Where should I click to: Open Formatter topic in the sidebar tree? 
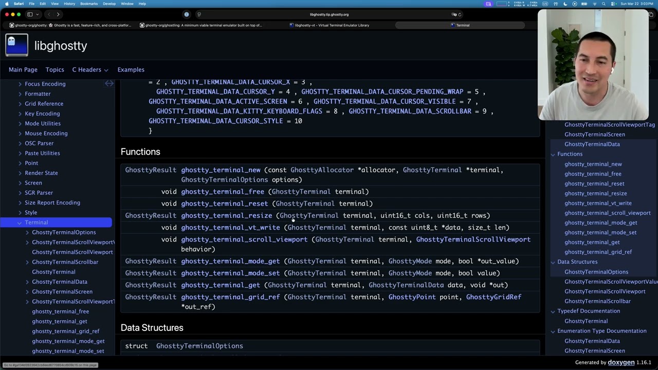point(38,94)
